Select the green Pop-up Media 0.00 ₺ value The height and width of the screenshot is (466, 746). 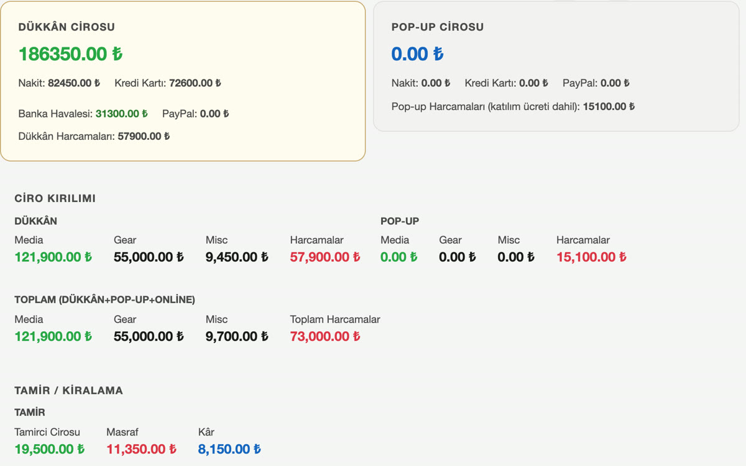[x=399, y=257]
